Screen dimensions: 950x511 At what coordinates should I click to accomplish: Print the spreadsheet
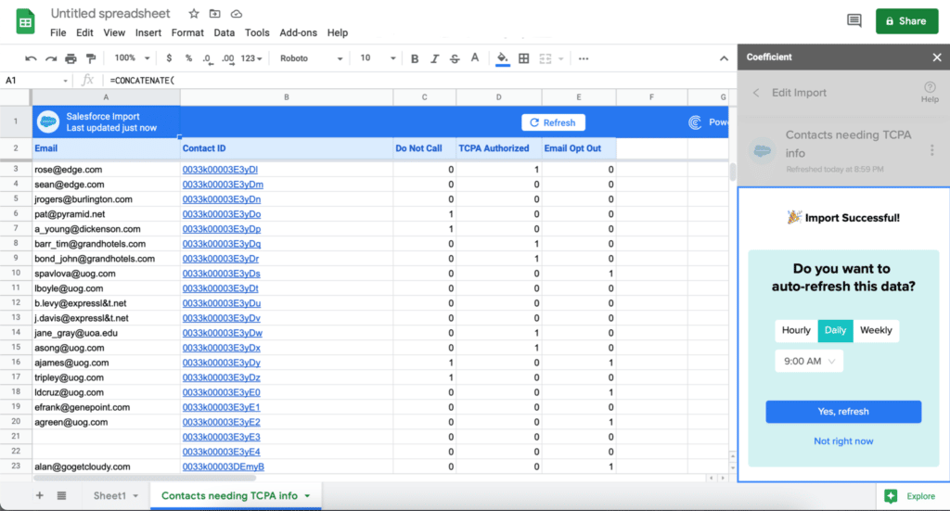click(71, 58)
